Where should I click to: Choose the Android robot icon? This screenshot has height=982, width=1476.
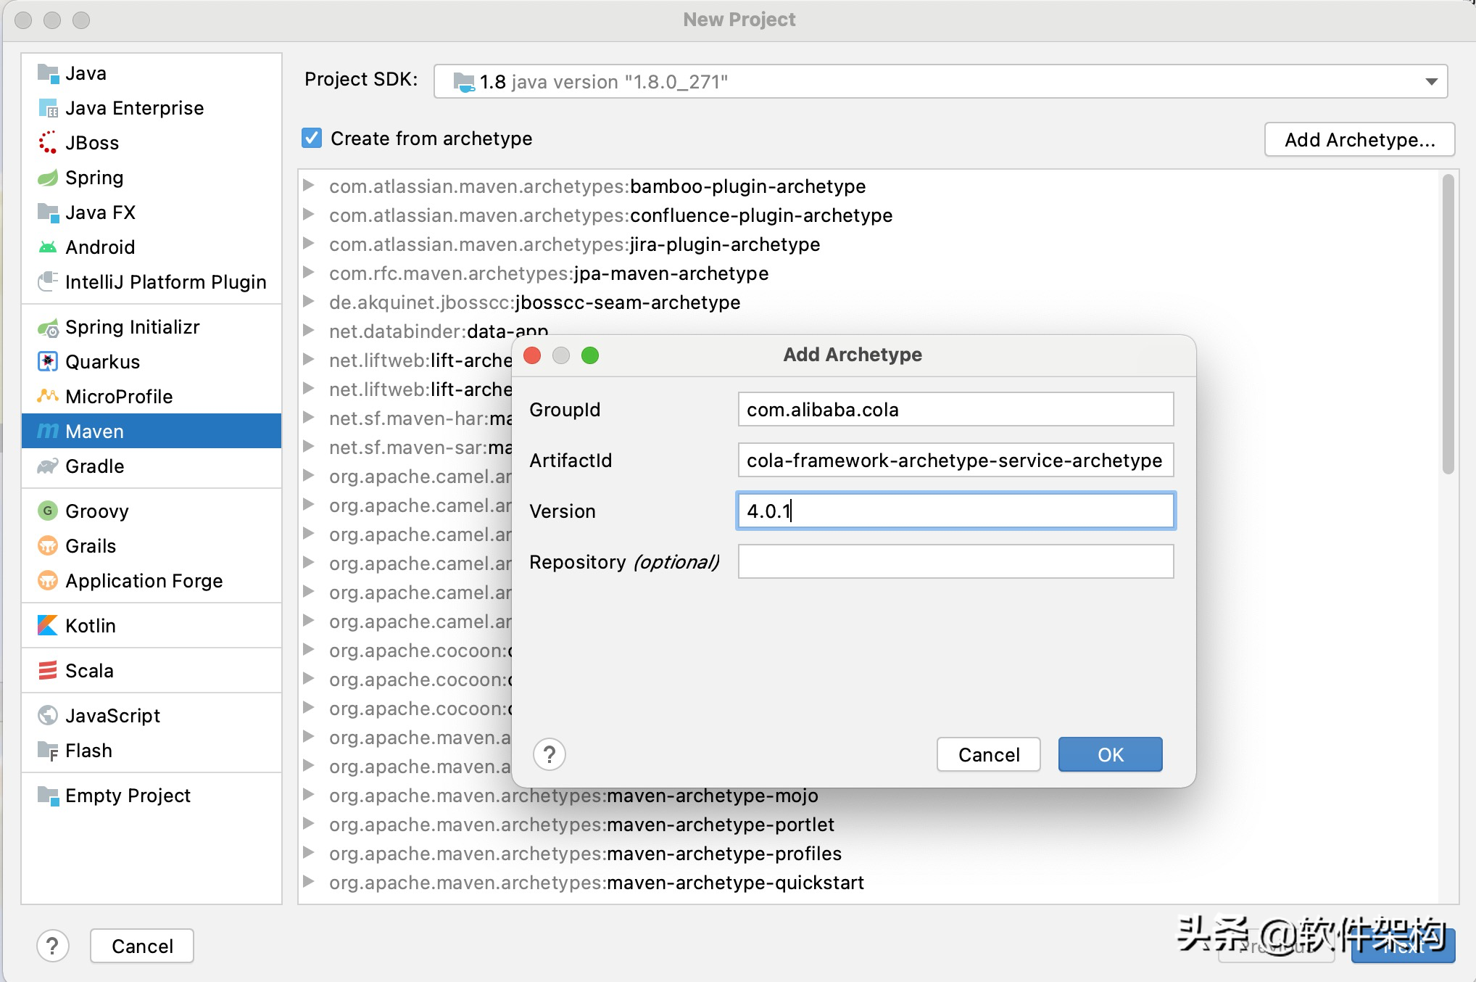(x=48, y=247)
